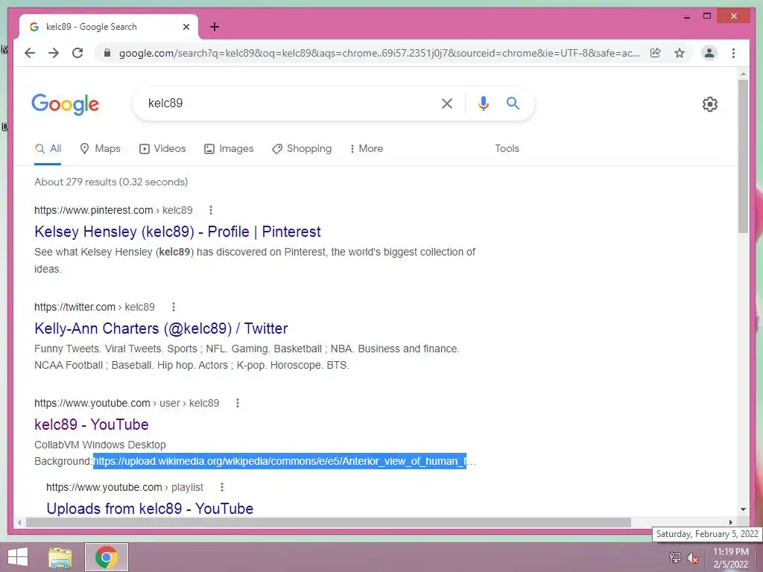The image size is (763, 572).
Task: Share this page via the share icon
Action: point(656,53)
